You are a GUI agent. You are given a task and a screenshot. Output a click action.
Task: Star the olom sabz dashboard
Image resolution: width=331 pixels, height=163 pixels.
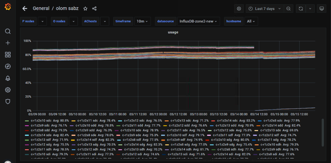(x=85, y=9)
